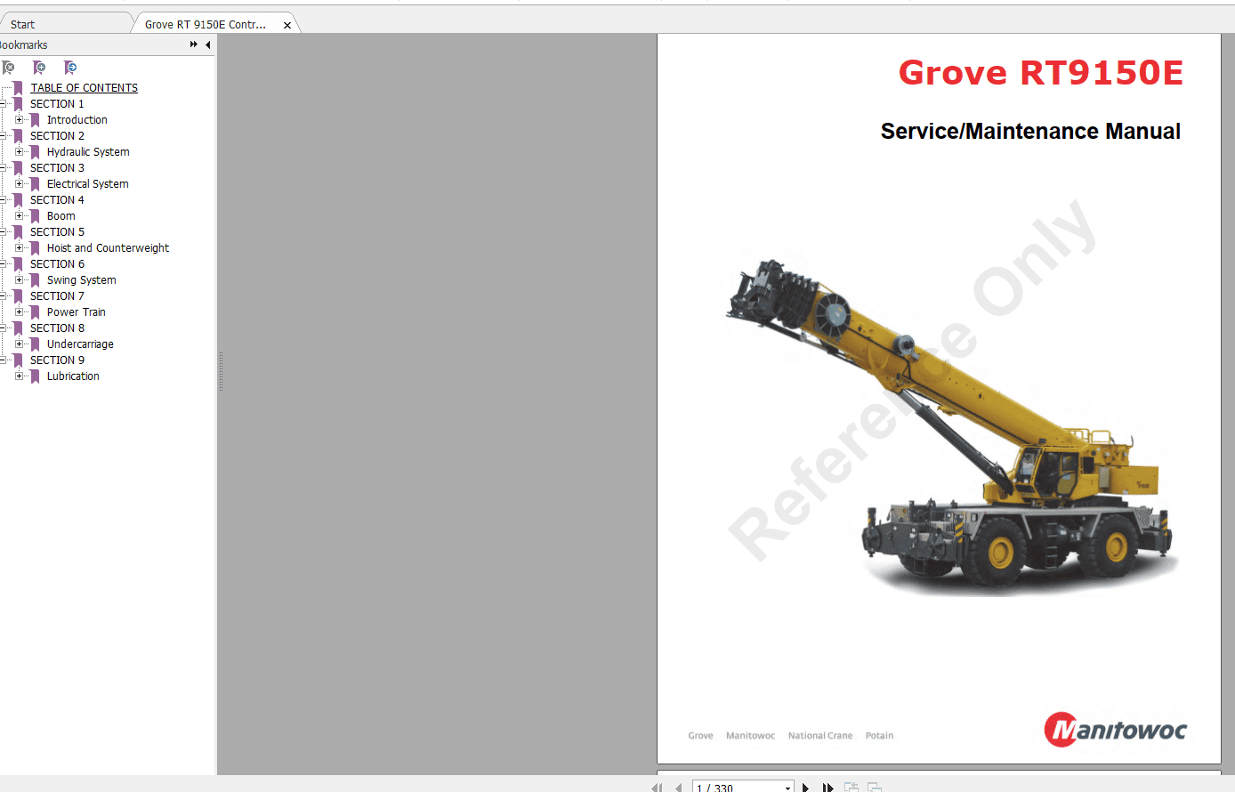This screenshot has width=1235, height=792.
Task: Click the previous view icon
Action: pyautogui.click(x=851, y=787)
